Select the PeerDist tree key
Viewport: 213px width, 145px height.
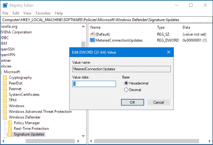pos(15,83)
